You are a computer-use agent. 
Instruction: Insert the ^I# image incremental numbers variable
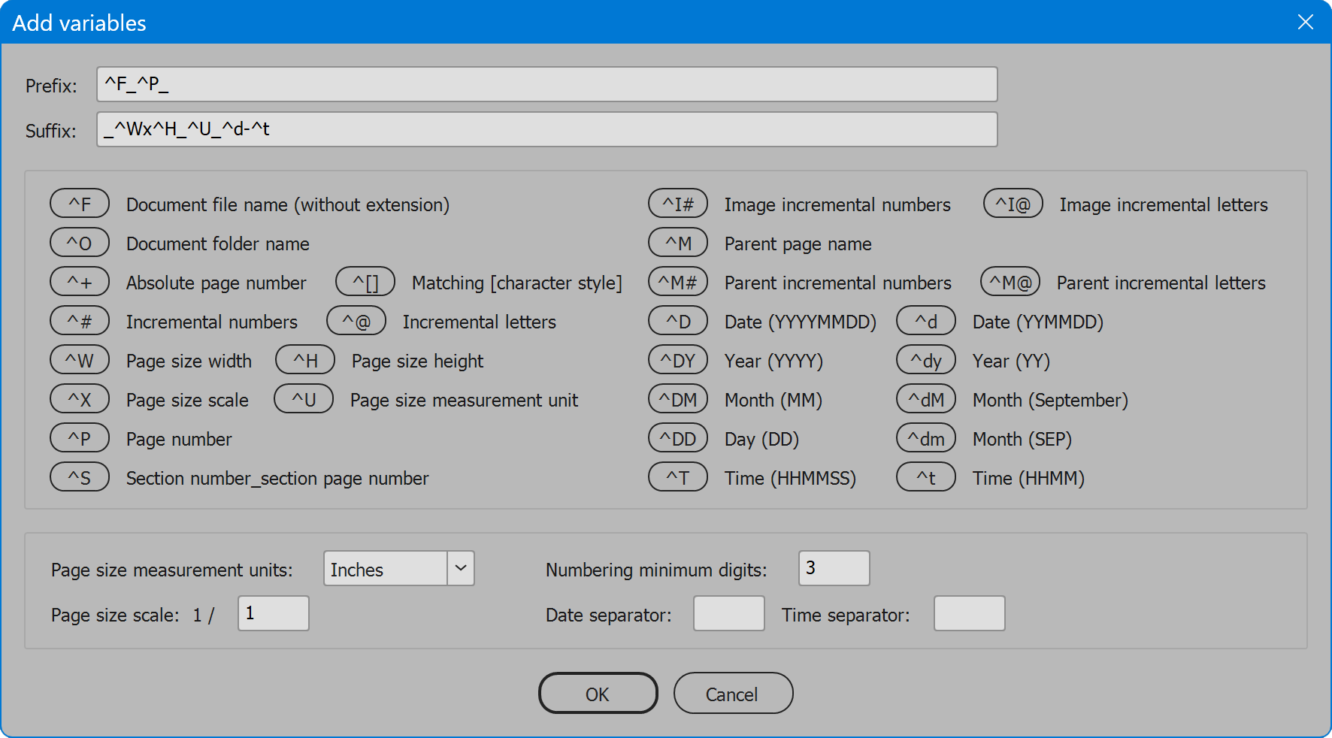tap(678, 204)
